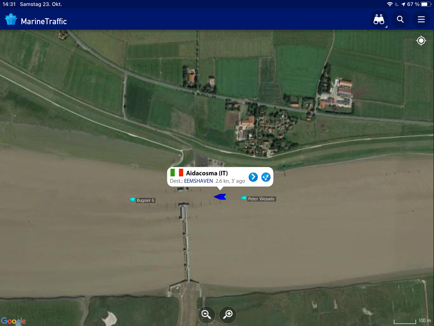Click the Peter Wessels name label
Screen dimensions: 434x326
pyautogui.click(x=261, y=199)
